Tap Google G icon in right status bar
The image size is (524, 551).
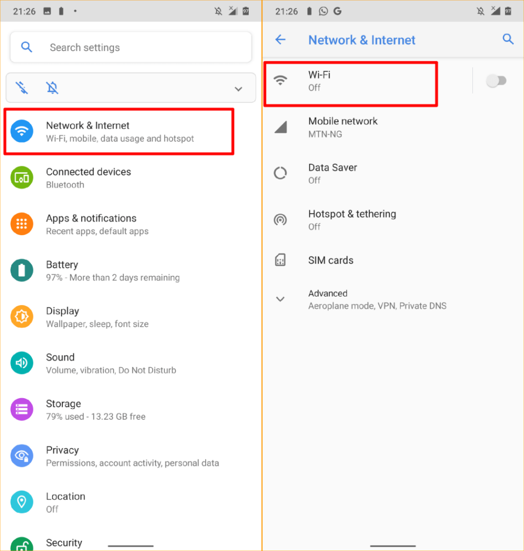coord(338,11)
